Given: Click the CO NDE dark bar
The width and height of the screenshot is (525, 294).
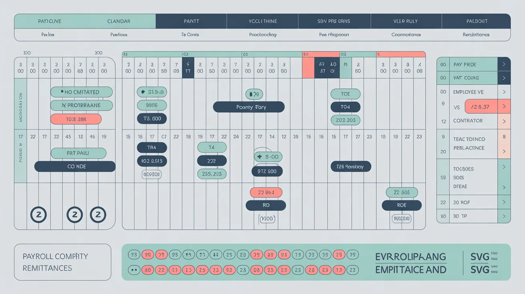Looking at the screenshot, I should (75, 167).
